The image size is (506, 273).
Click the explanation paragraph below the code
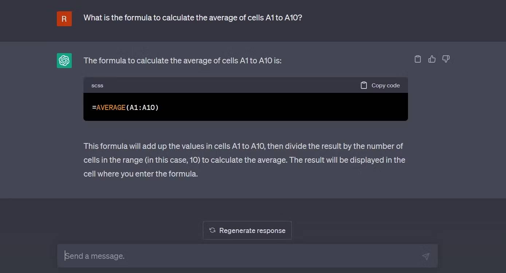pyautogui.click(x=244, y=160)
